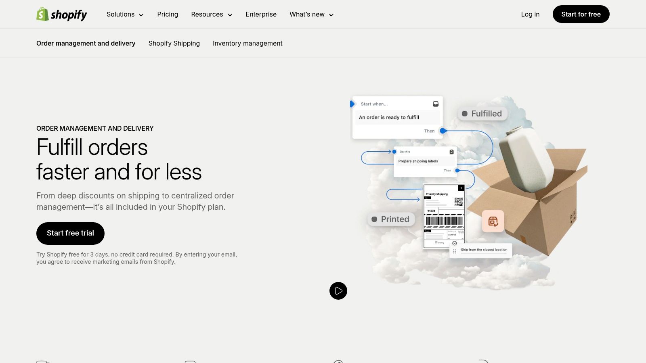646x363 pixels.
Task: Expand the What's new menu
Action: [312, 15]
